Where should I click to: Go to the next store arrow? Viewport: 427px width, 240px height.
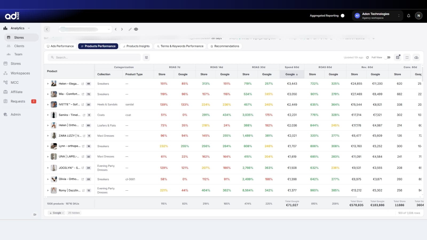[x=122, y=29]
